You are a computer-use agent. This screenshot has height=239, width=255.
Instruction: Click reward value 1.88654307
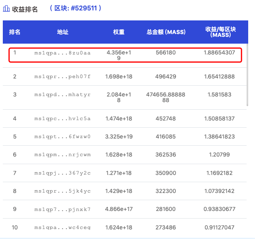coord(219,52)
